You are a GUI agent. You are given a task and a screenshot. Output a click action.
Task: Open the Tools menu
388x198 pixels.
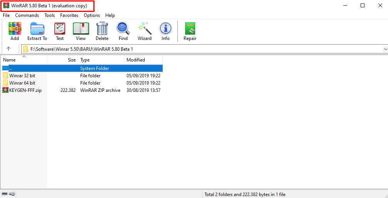coord(49,15)
